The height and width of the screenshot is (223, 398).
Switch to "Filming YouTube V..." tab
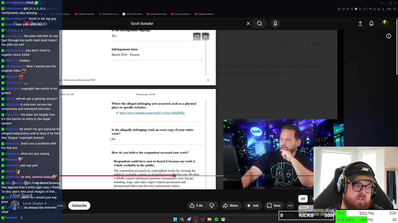coord(181,14)
